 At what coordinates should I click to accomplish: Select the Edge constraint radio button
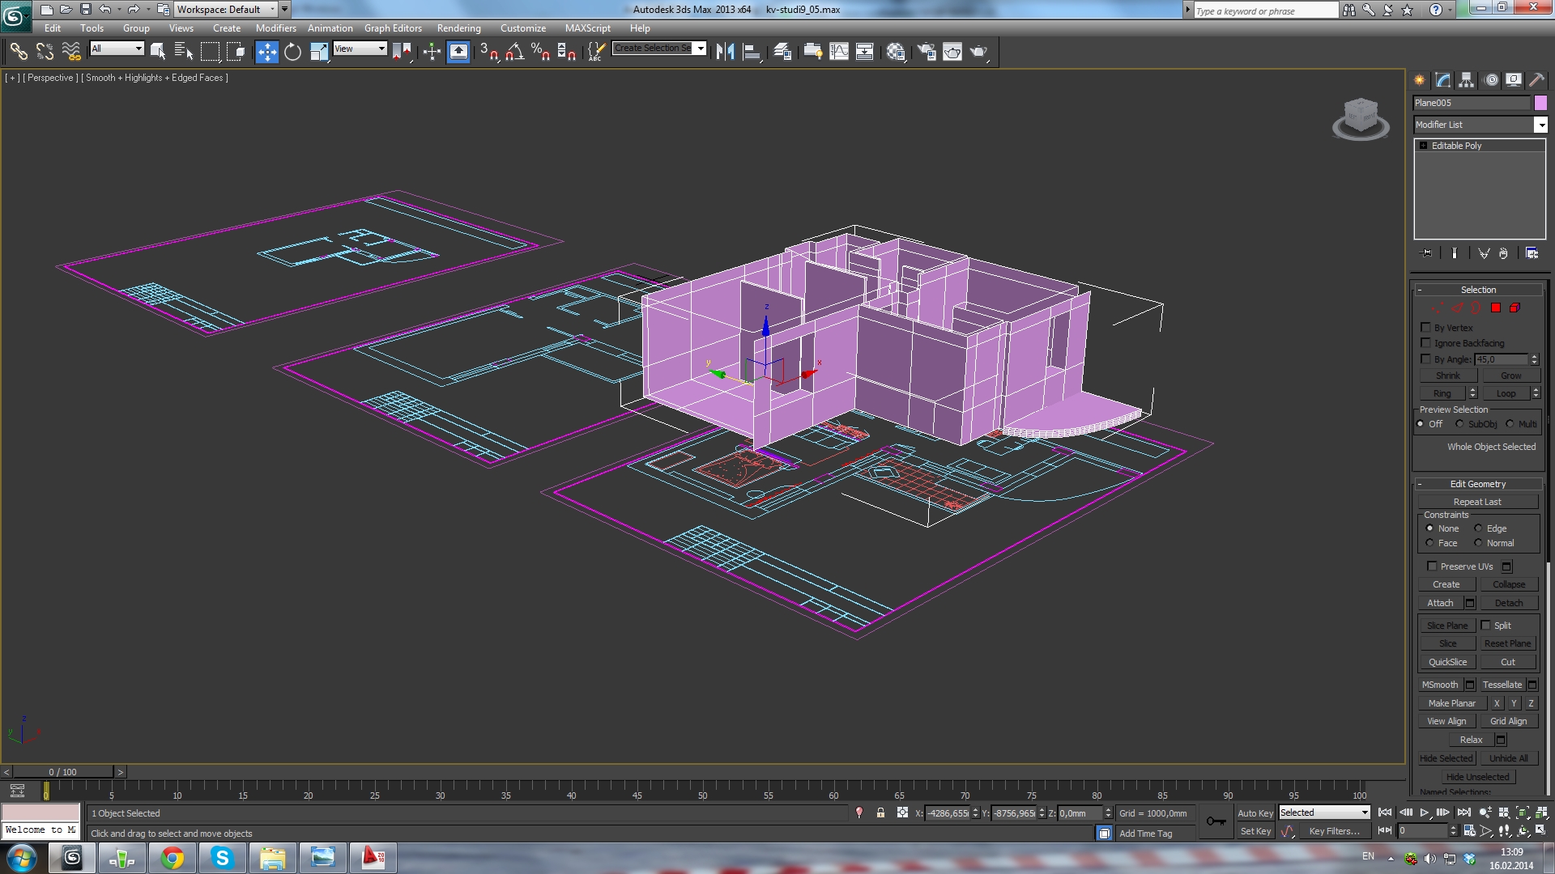(1479, 528)
